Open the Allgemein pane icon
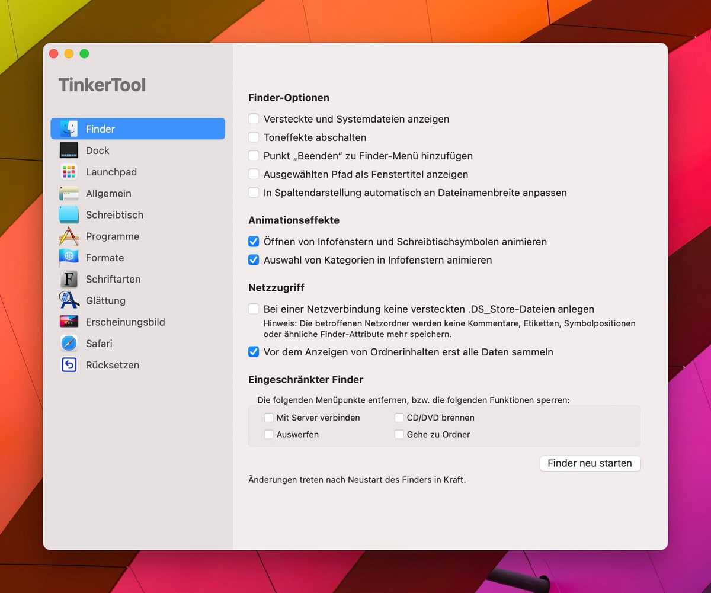 [x=69, y=193]
